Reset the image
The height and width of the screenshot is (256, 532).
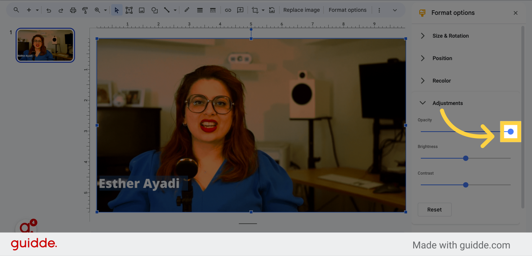pos(272,10)
